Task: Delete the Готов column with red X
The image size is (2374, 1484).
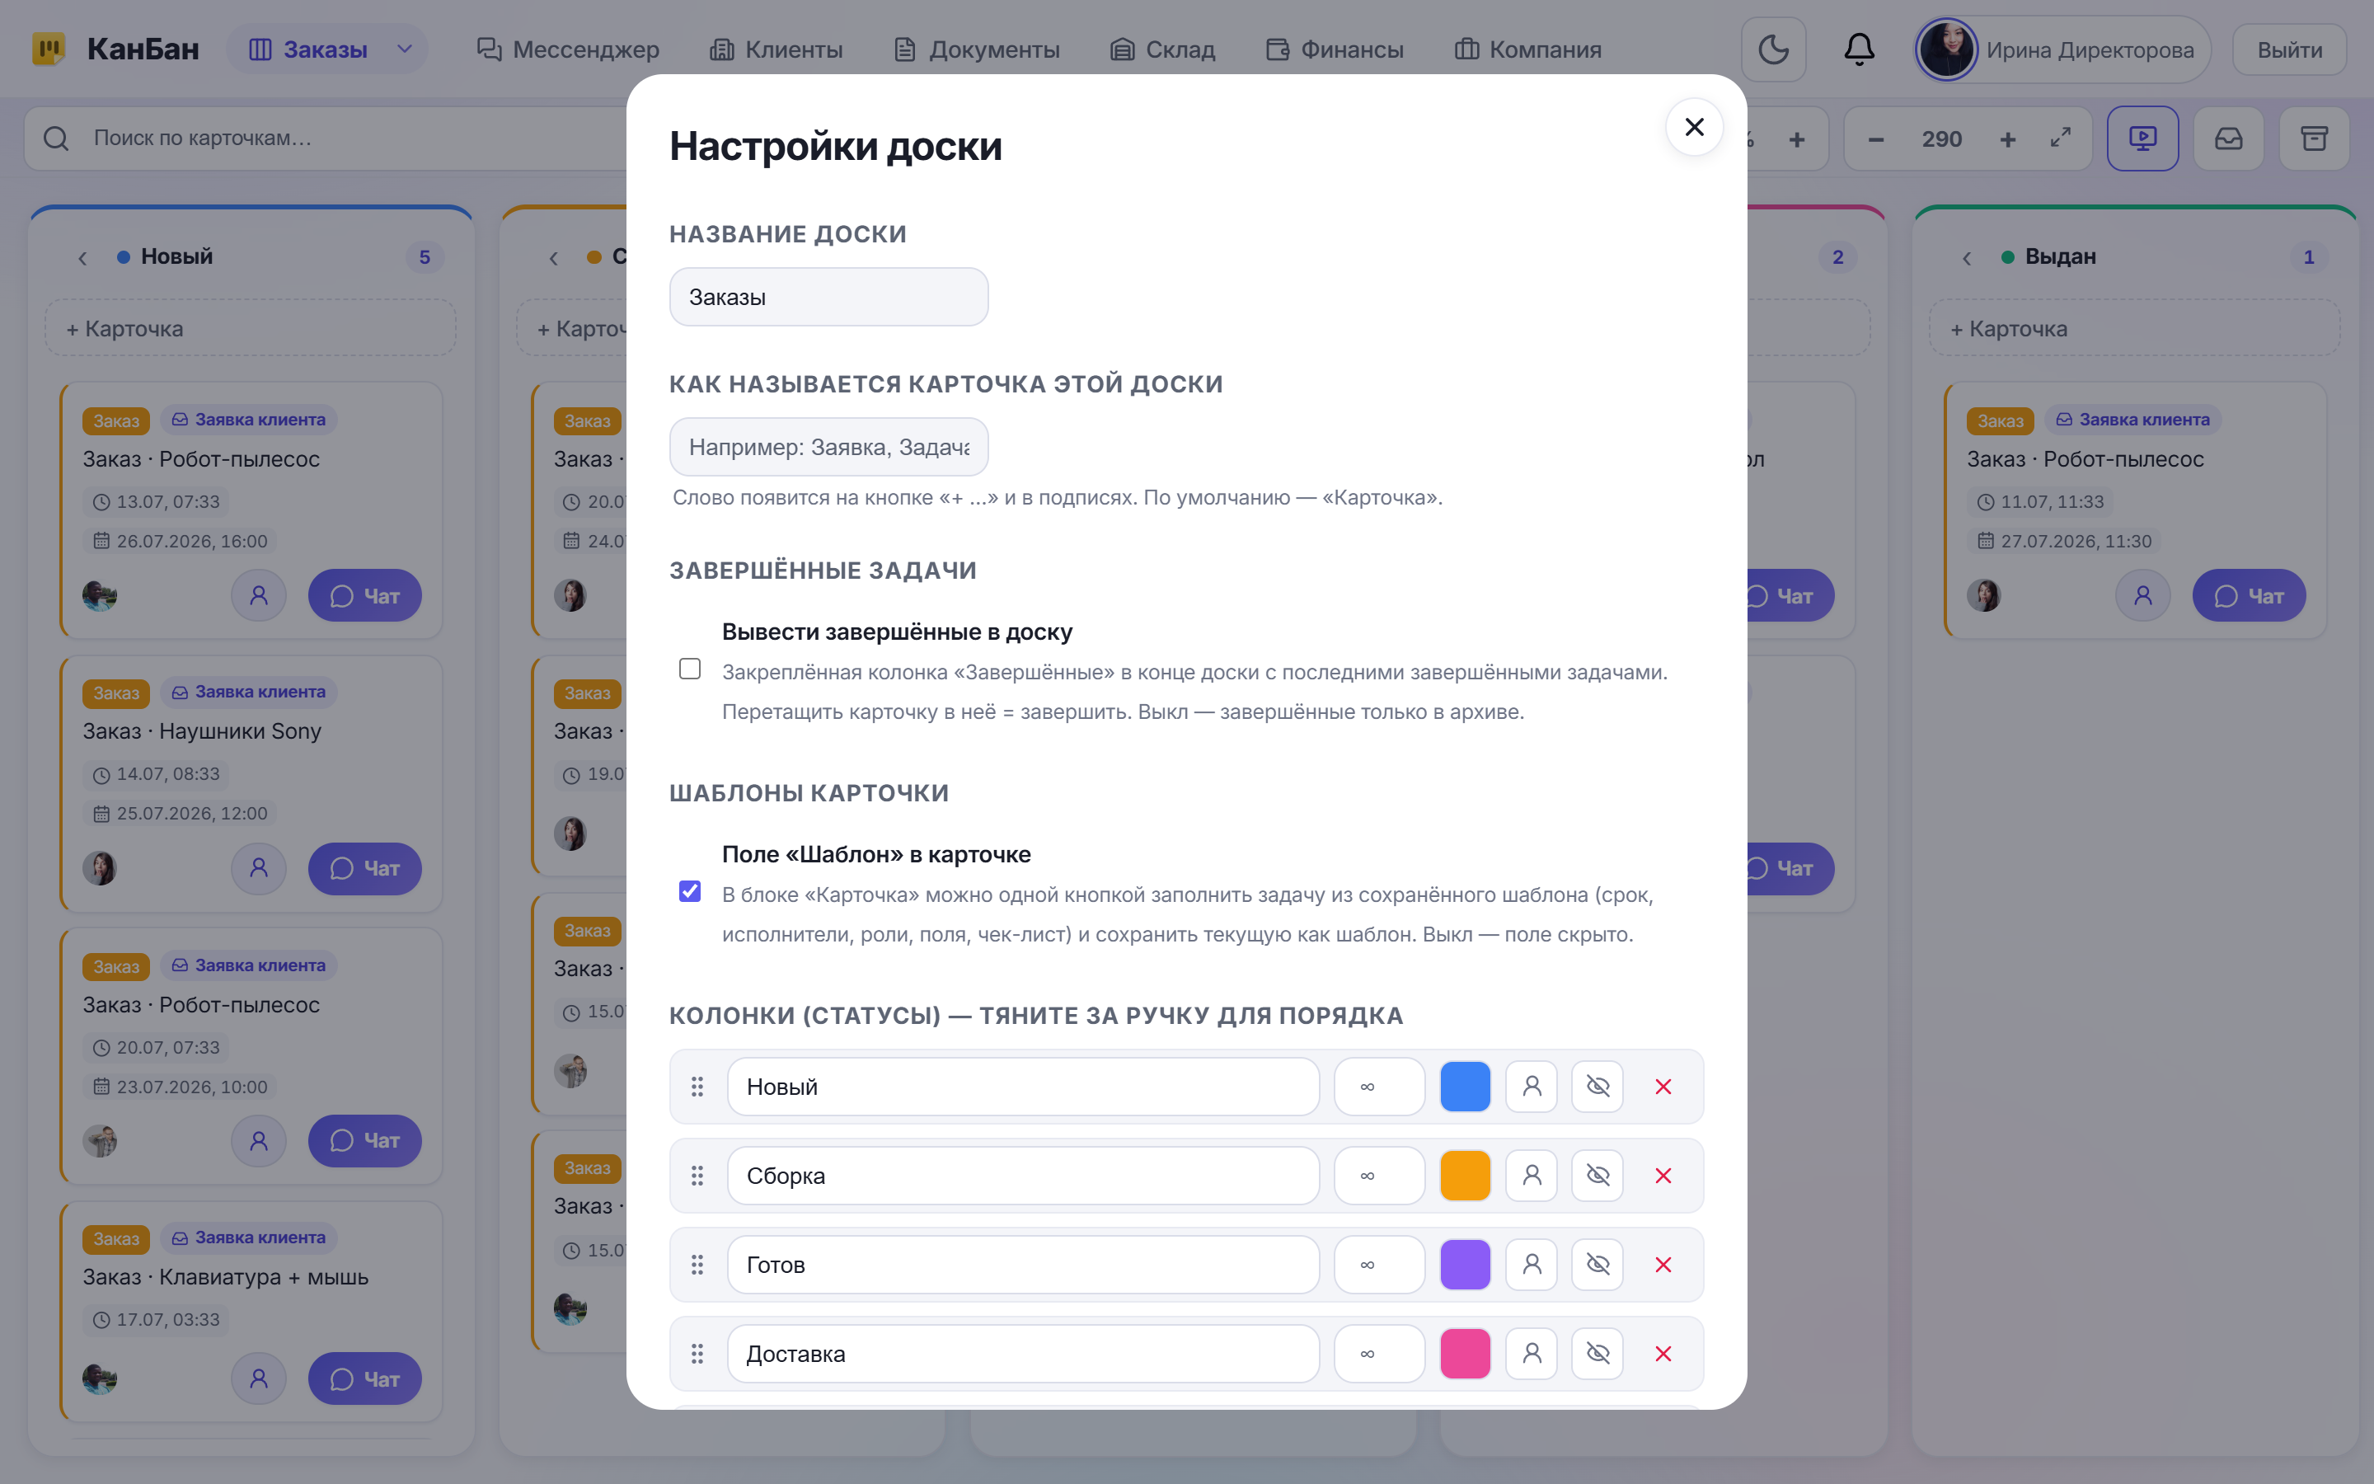Action: click(x=1663, y=1266)
